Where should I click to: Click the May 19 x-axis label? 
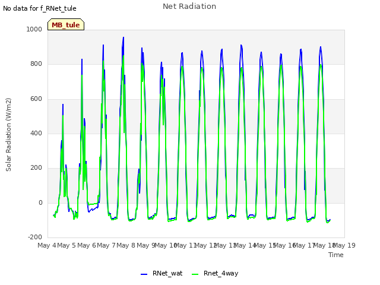pyautogui.click(x=345, y=245)
